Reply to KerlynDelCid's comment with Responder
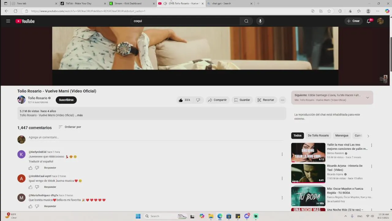 [x=50, y=168]
